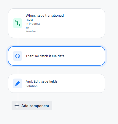This screenshot has height=124, width=118.
Task: Click the 'Solution' field name under Edit issue
Action: (32, 86)
